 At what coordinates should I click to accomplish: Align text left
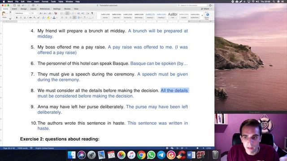[62, 17]
